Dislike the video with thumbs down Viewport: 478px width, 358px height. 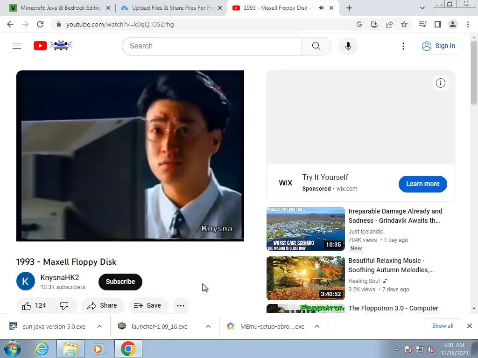[64, 306]
